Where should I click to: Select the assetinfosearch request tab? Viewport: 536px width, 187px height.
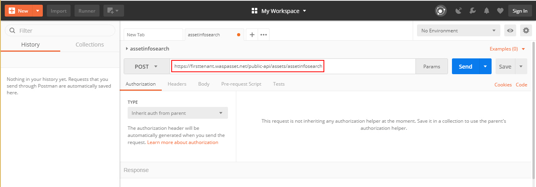click(x=214, y=35)
